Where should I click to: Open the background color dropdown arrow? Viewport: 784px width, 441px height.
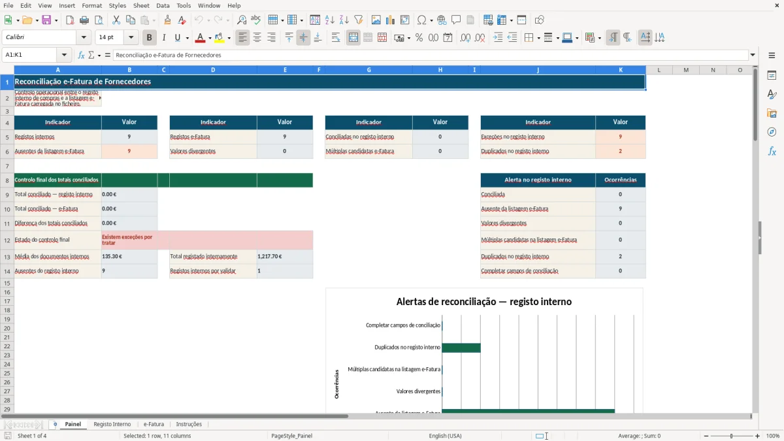coord(229,38)
